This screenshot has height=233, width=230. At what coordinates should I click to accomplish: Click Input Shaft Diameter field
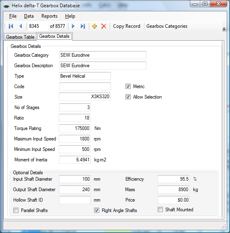[x=75, y=179]
